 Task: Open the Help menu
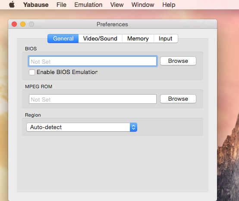coord(169,5)
